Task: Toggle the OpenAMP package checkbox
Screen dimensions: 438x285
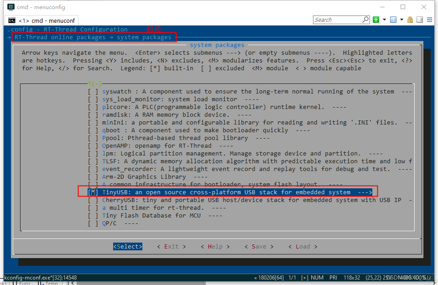Action: [93, 146]
